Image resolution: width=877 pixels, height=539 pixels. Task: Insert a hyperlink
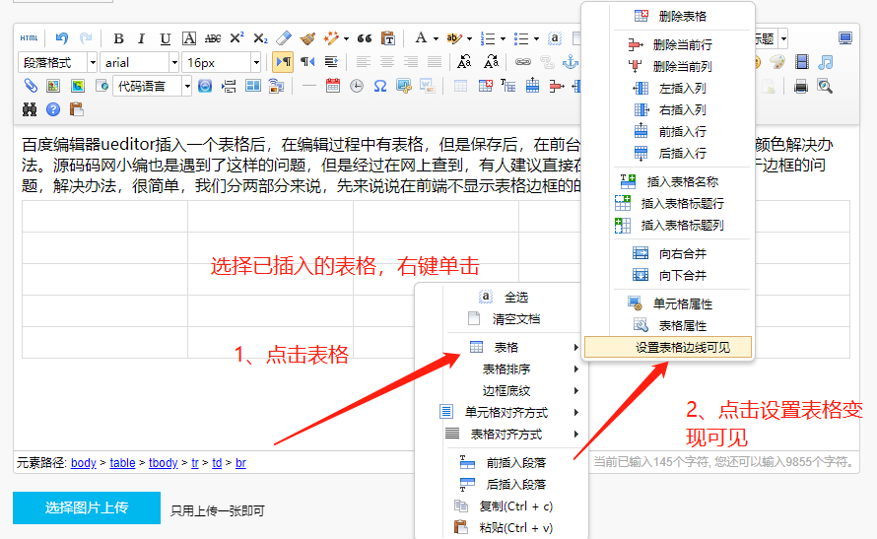(523, 61)
